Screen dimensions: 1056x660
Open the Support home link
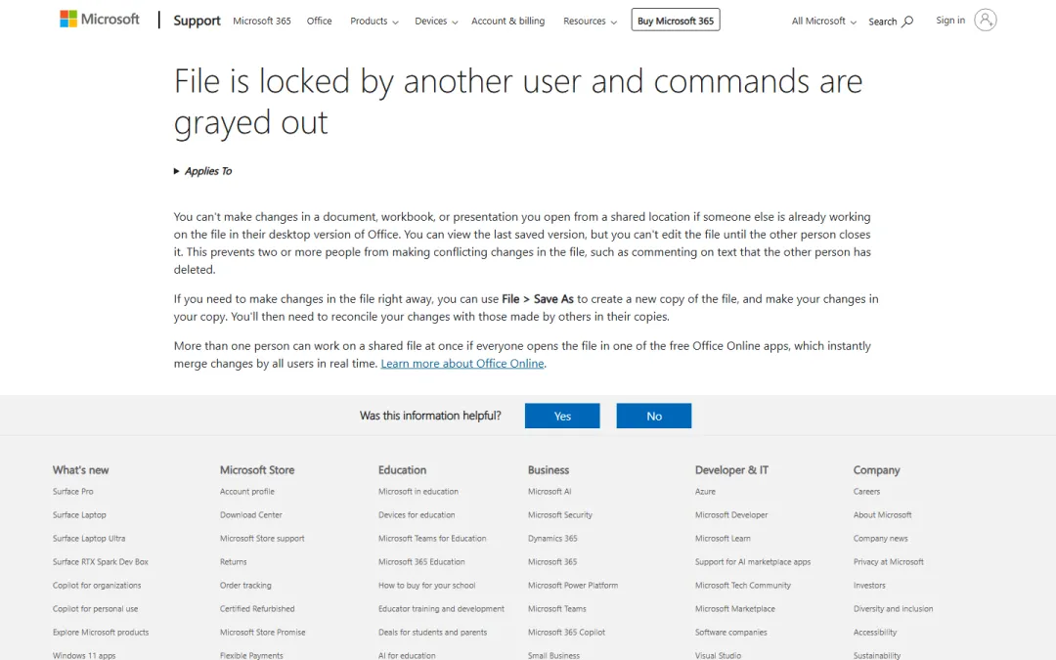[x=197, y=21]
